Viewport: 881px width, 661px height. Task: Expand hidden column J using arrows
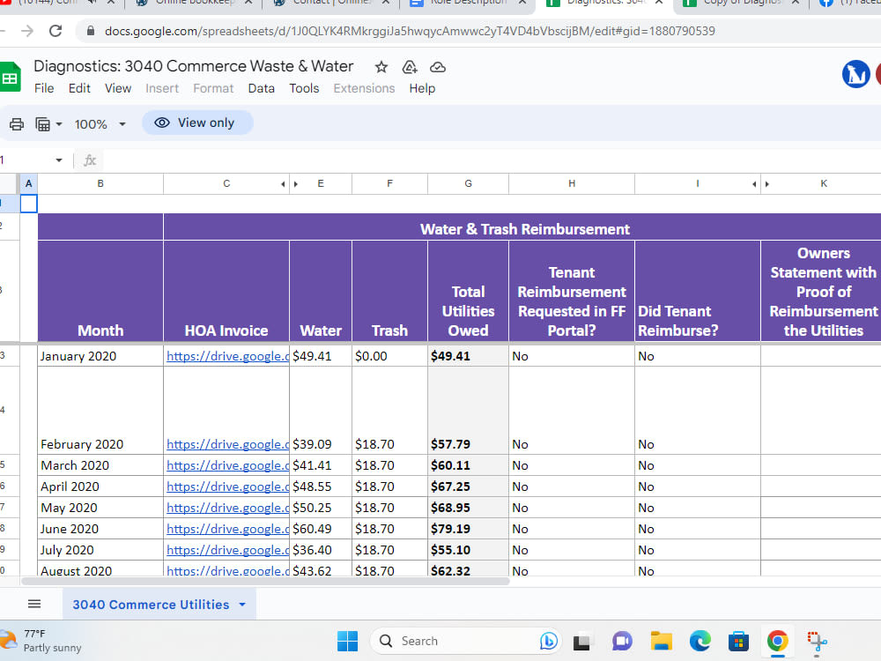(761, 184)
